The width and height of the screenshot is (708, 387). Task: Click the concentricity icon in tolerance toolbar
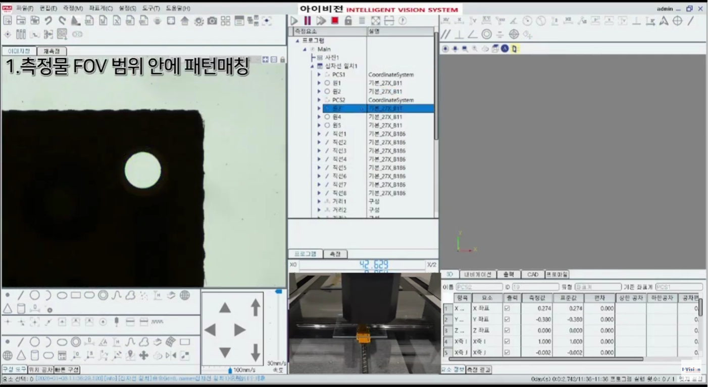point(487,34)
